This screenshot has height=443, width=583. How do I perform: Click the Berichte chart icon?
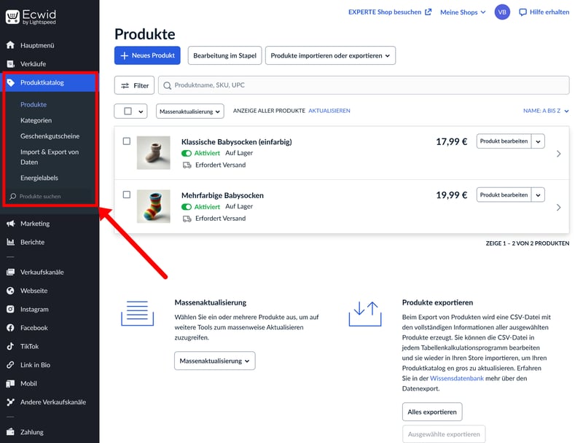click(10, 242)
